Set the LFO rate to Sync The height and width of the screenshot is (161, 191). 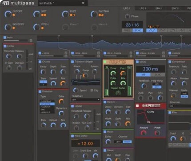138,31
